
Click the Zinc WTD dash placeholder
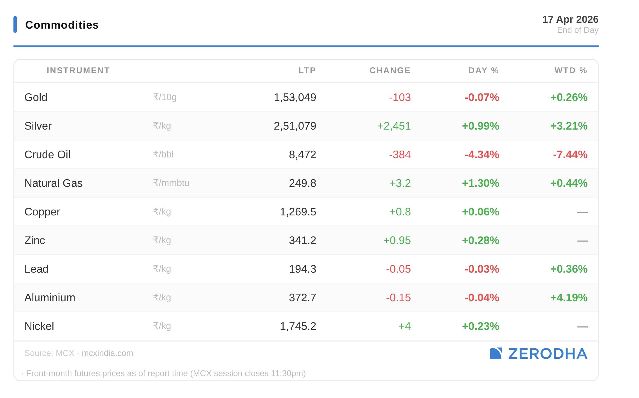(582, 241)
